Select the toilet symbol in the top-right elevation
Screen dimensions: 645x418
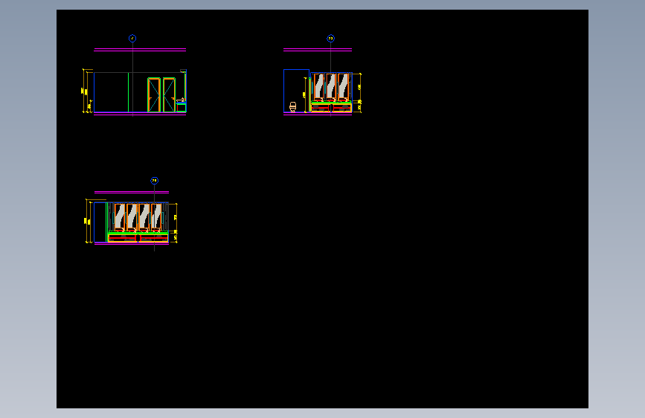293,107
